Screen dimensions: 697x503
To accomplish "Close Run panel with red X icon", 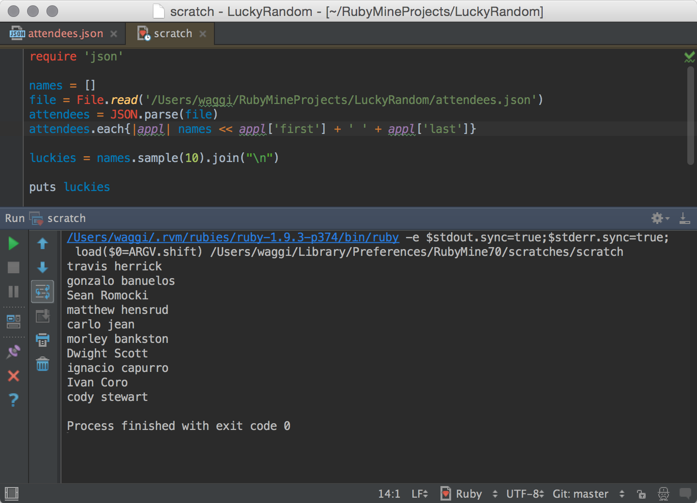I will pos(14,376).
